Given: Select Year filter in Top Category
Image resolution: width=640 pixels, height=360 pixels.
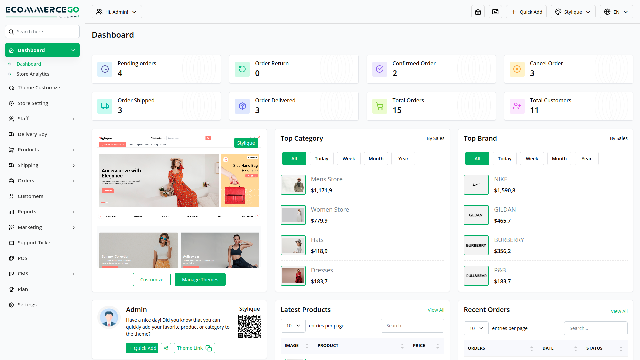Looking at the screenshot, I should (x=403, y=158).
